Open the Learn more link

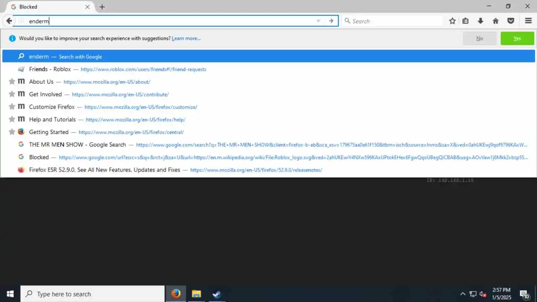pyautogui.click(x=186, y=38)
